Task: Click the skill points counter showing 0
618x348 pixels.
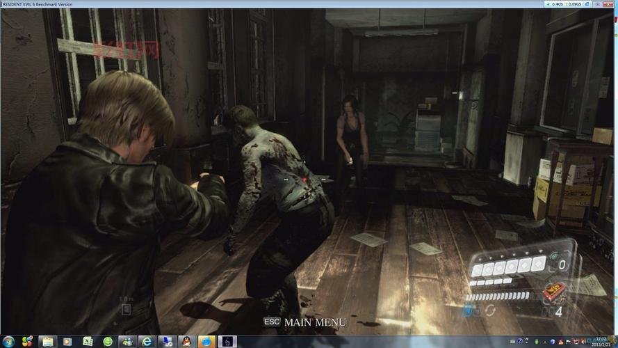Action: pos(562,264)
